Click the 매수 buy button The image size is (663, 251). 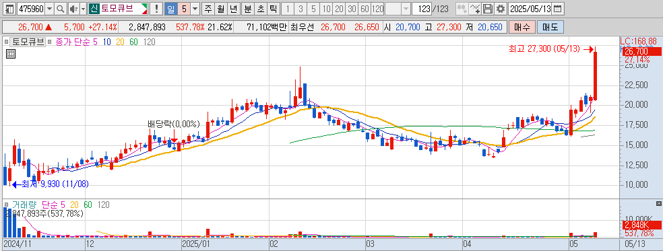coord(522,28)
